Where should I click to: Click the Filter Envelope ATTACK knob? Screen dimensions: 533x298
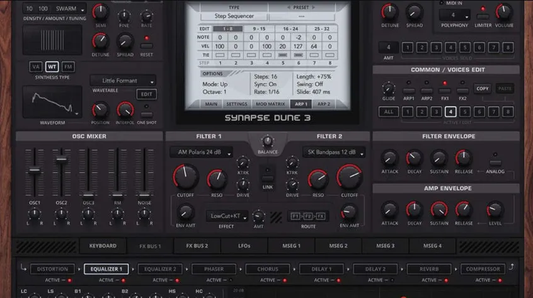[389, 158]
